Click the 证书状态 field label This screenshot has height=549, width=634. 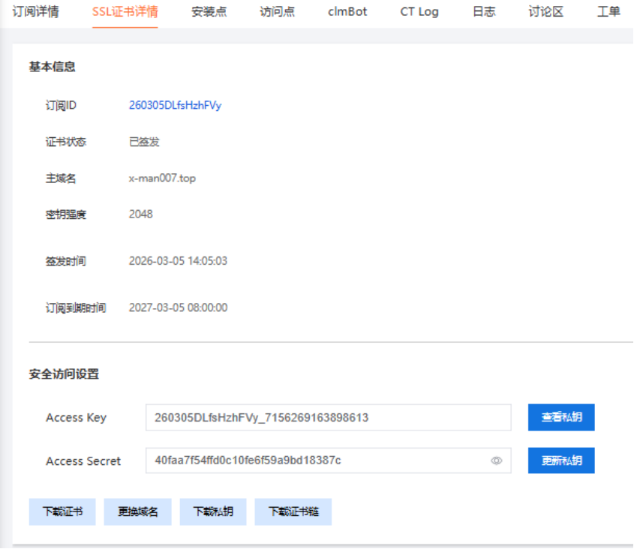point(66,142)
